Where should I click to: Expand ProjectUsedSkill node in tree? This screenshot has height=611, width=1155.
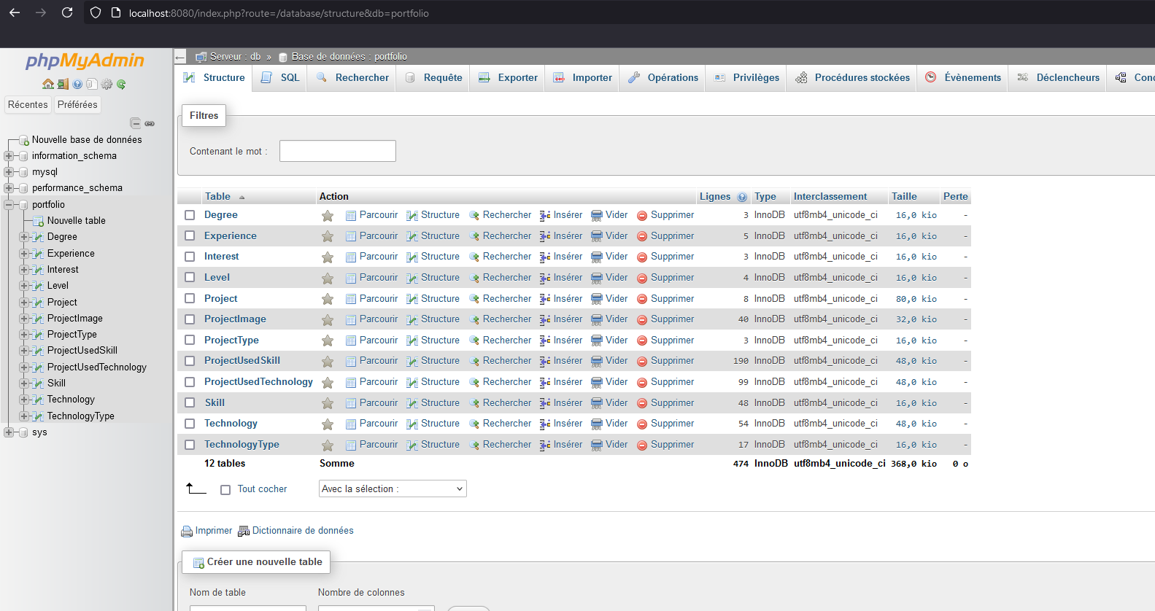pyautogui.click(x=24, y=351)
